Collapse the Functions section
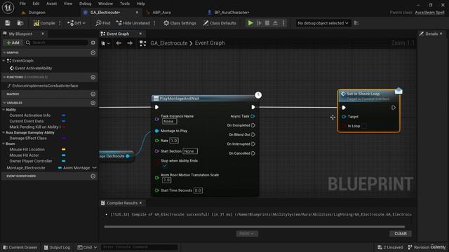 [x=4, y=77]
